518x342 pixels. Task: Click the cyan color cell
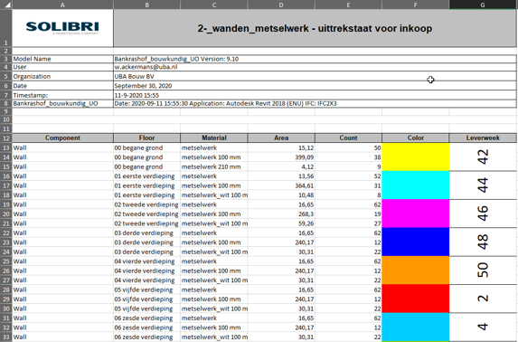point(415,185)
